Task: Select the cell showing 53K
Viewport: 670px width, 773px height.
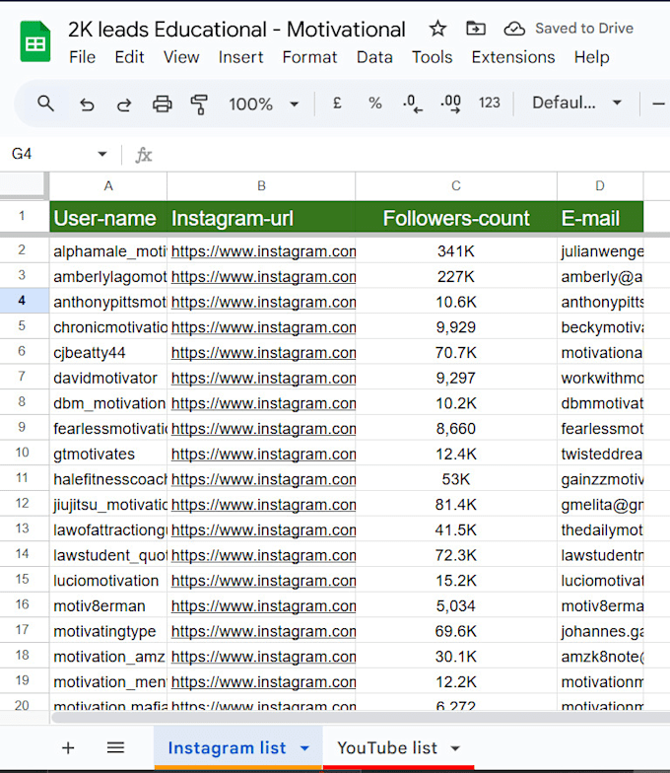Action: (x=456, y=479)
